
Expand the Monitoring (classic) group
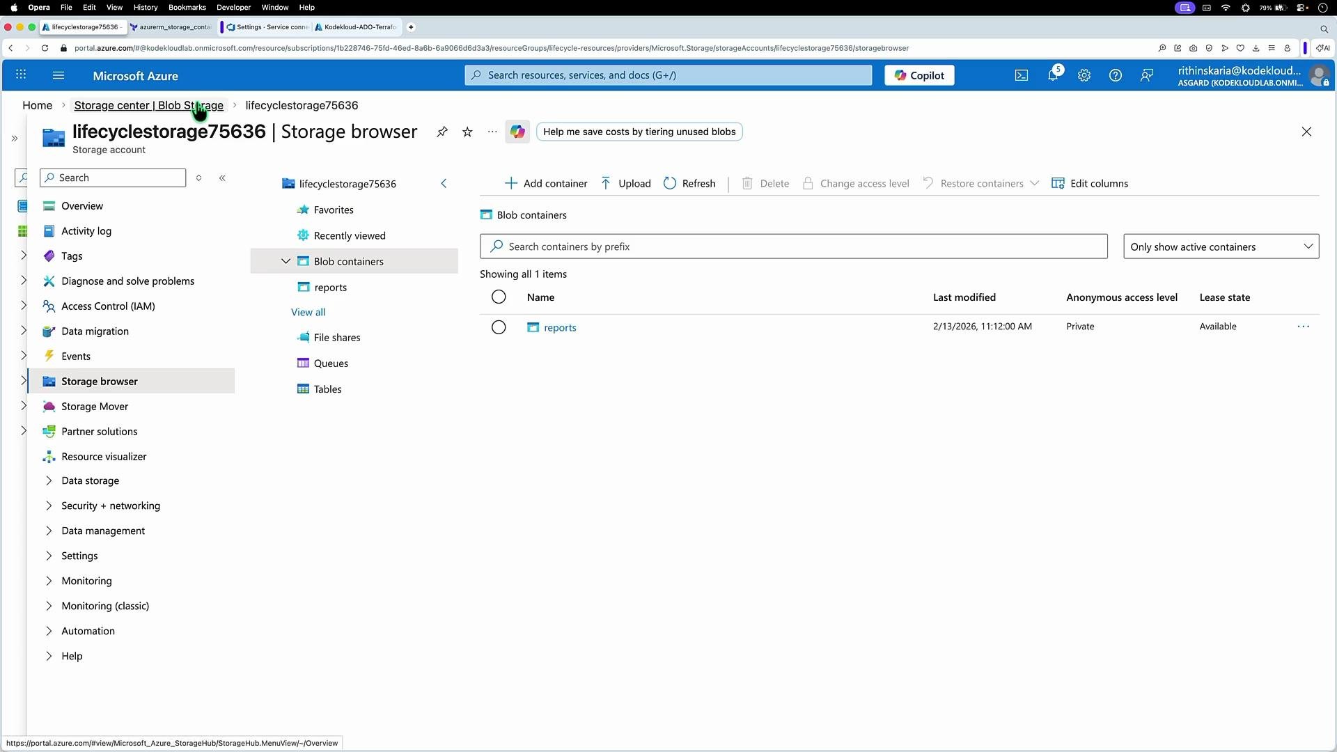(105, 606)
